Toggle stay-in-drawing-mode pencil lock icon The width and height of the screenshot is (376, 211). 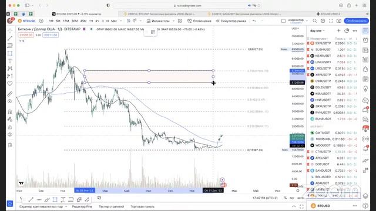click(10, 120)
